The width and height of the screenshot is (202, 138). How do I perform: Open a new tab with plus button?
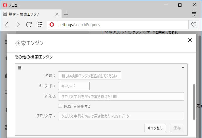pos(66,14)
